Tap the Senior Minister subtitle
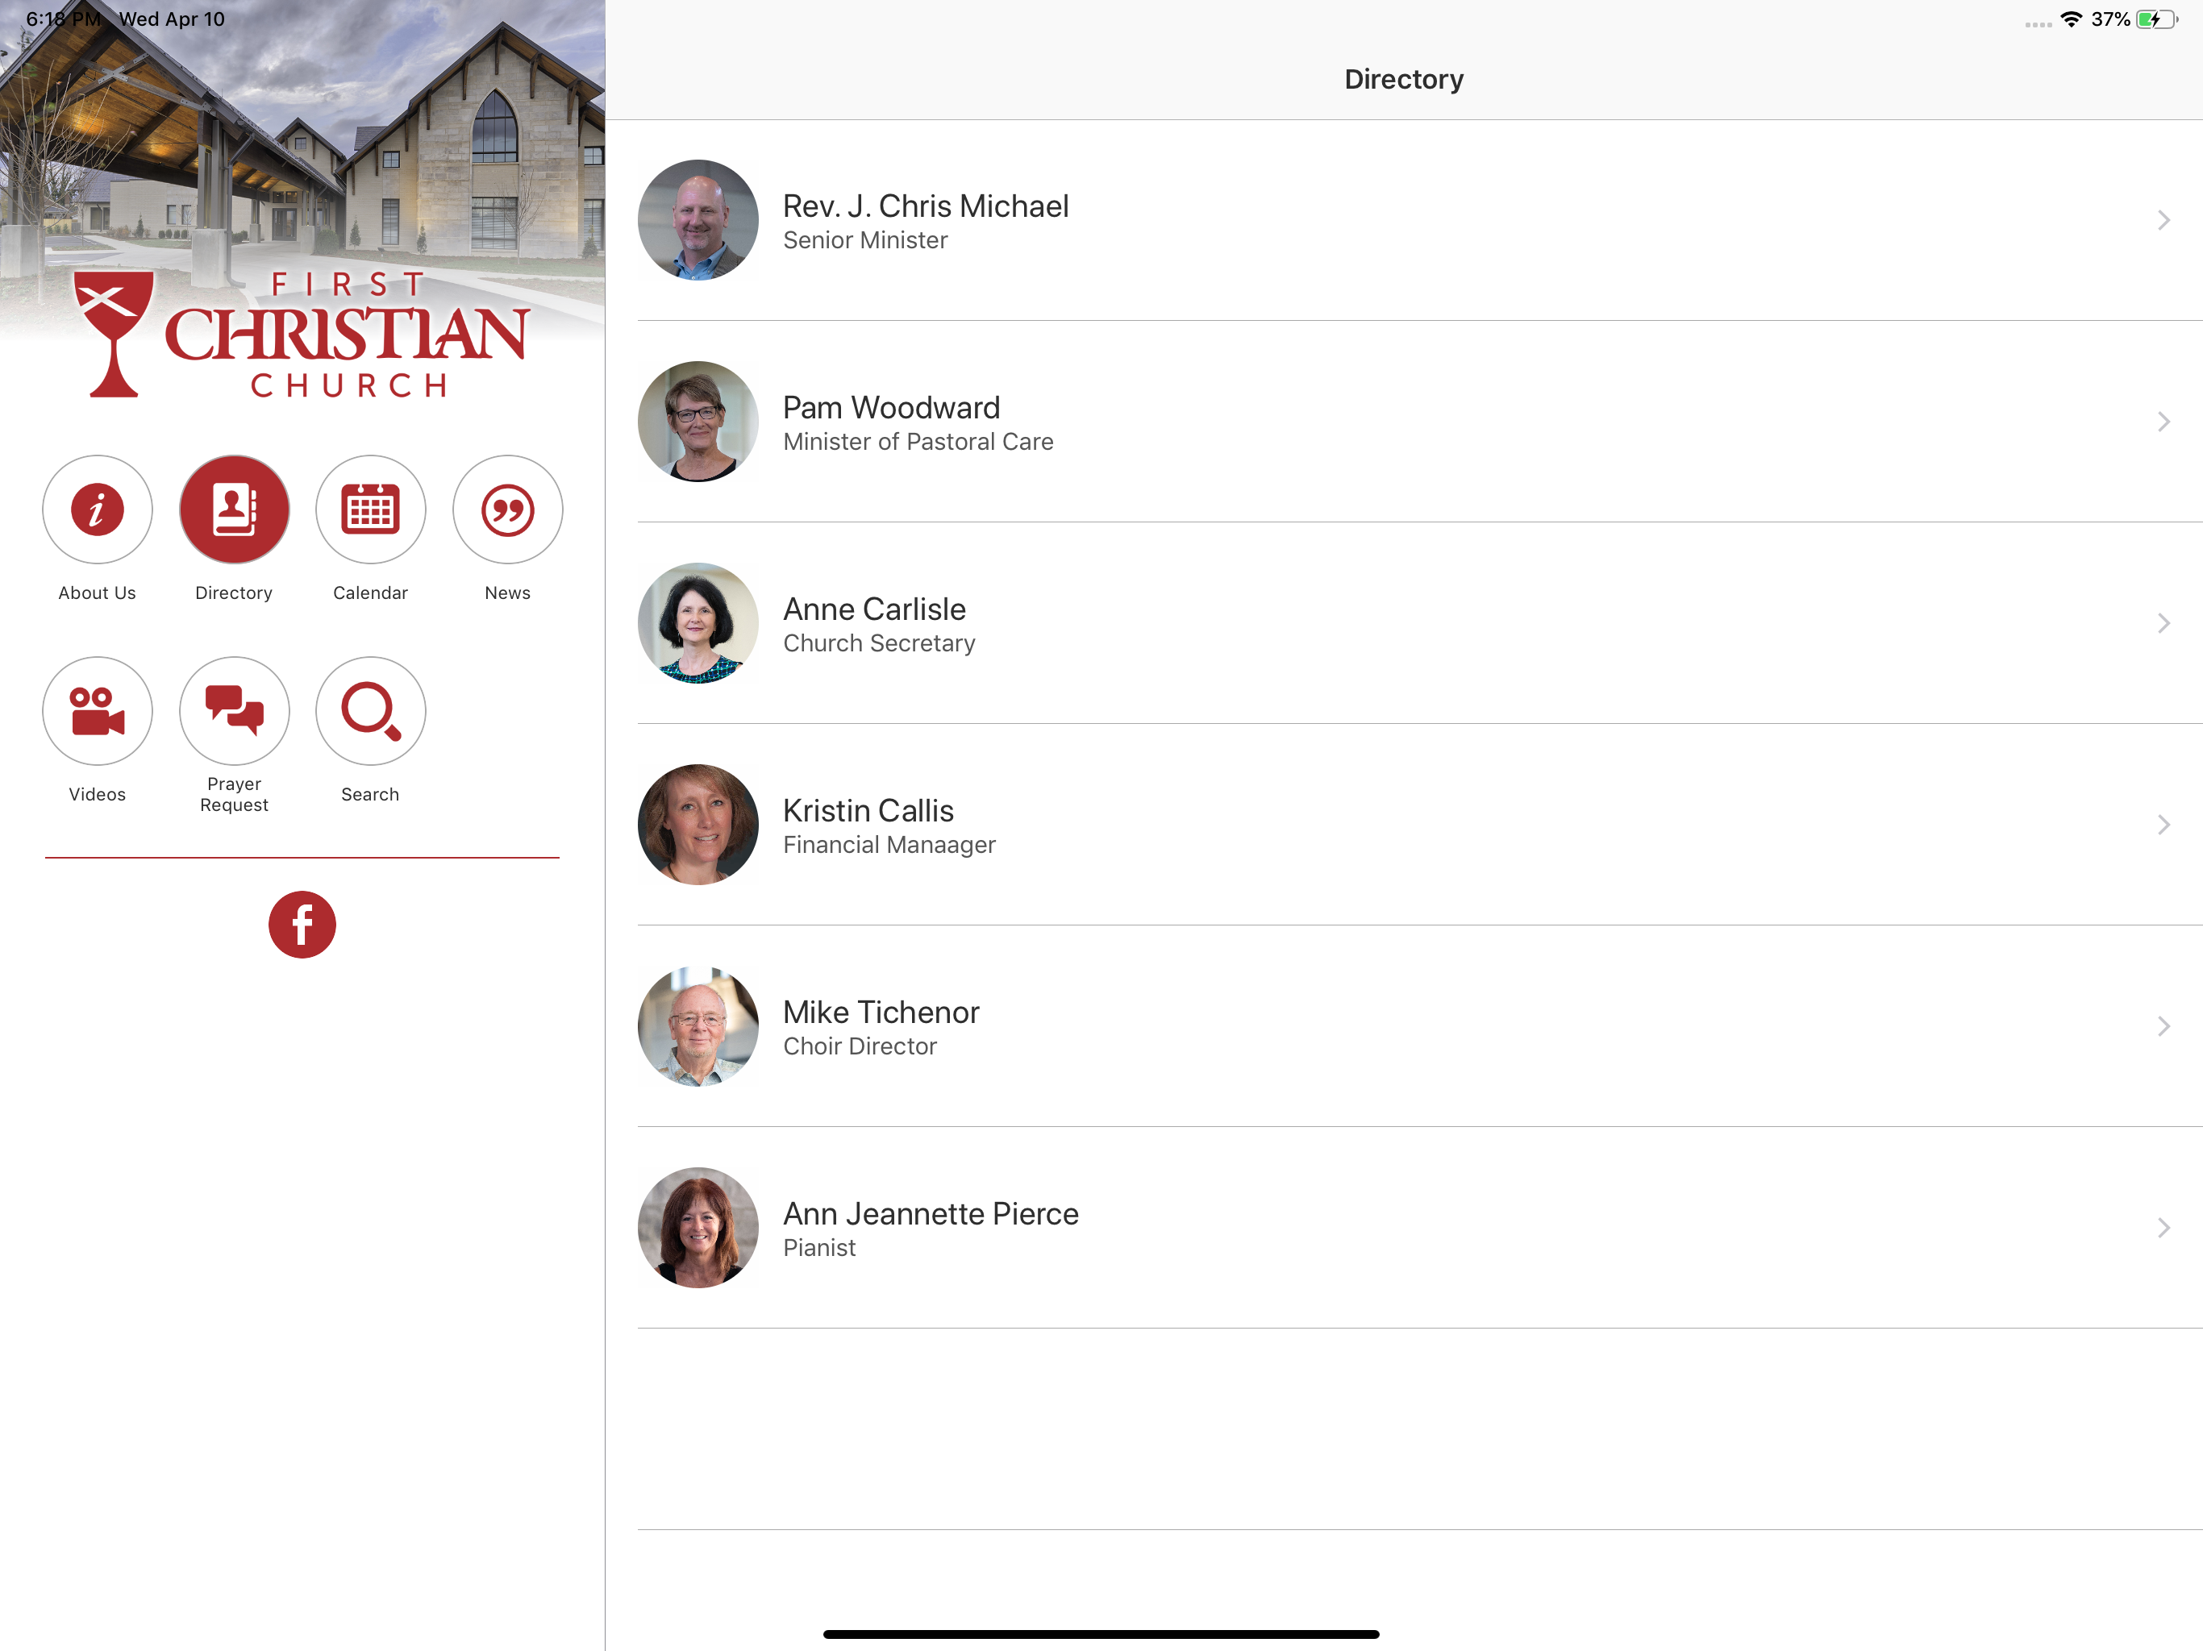This screenshot has width=2203, height=1651. [865, 241]
